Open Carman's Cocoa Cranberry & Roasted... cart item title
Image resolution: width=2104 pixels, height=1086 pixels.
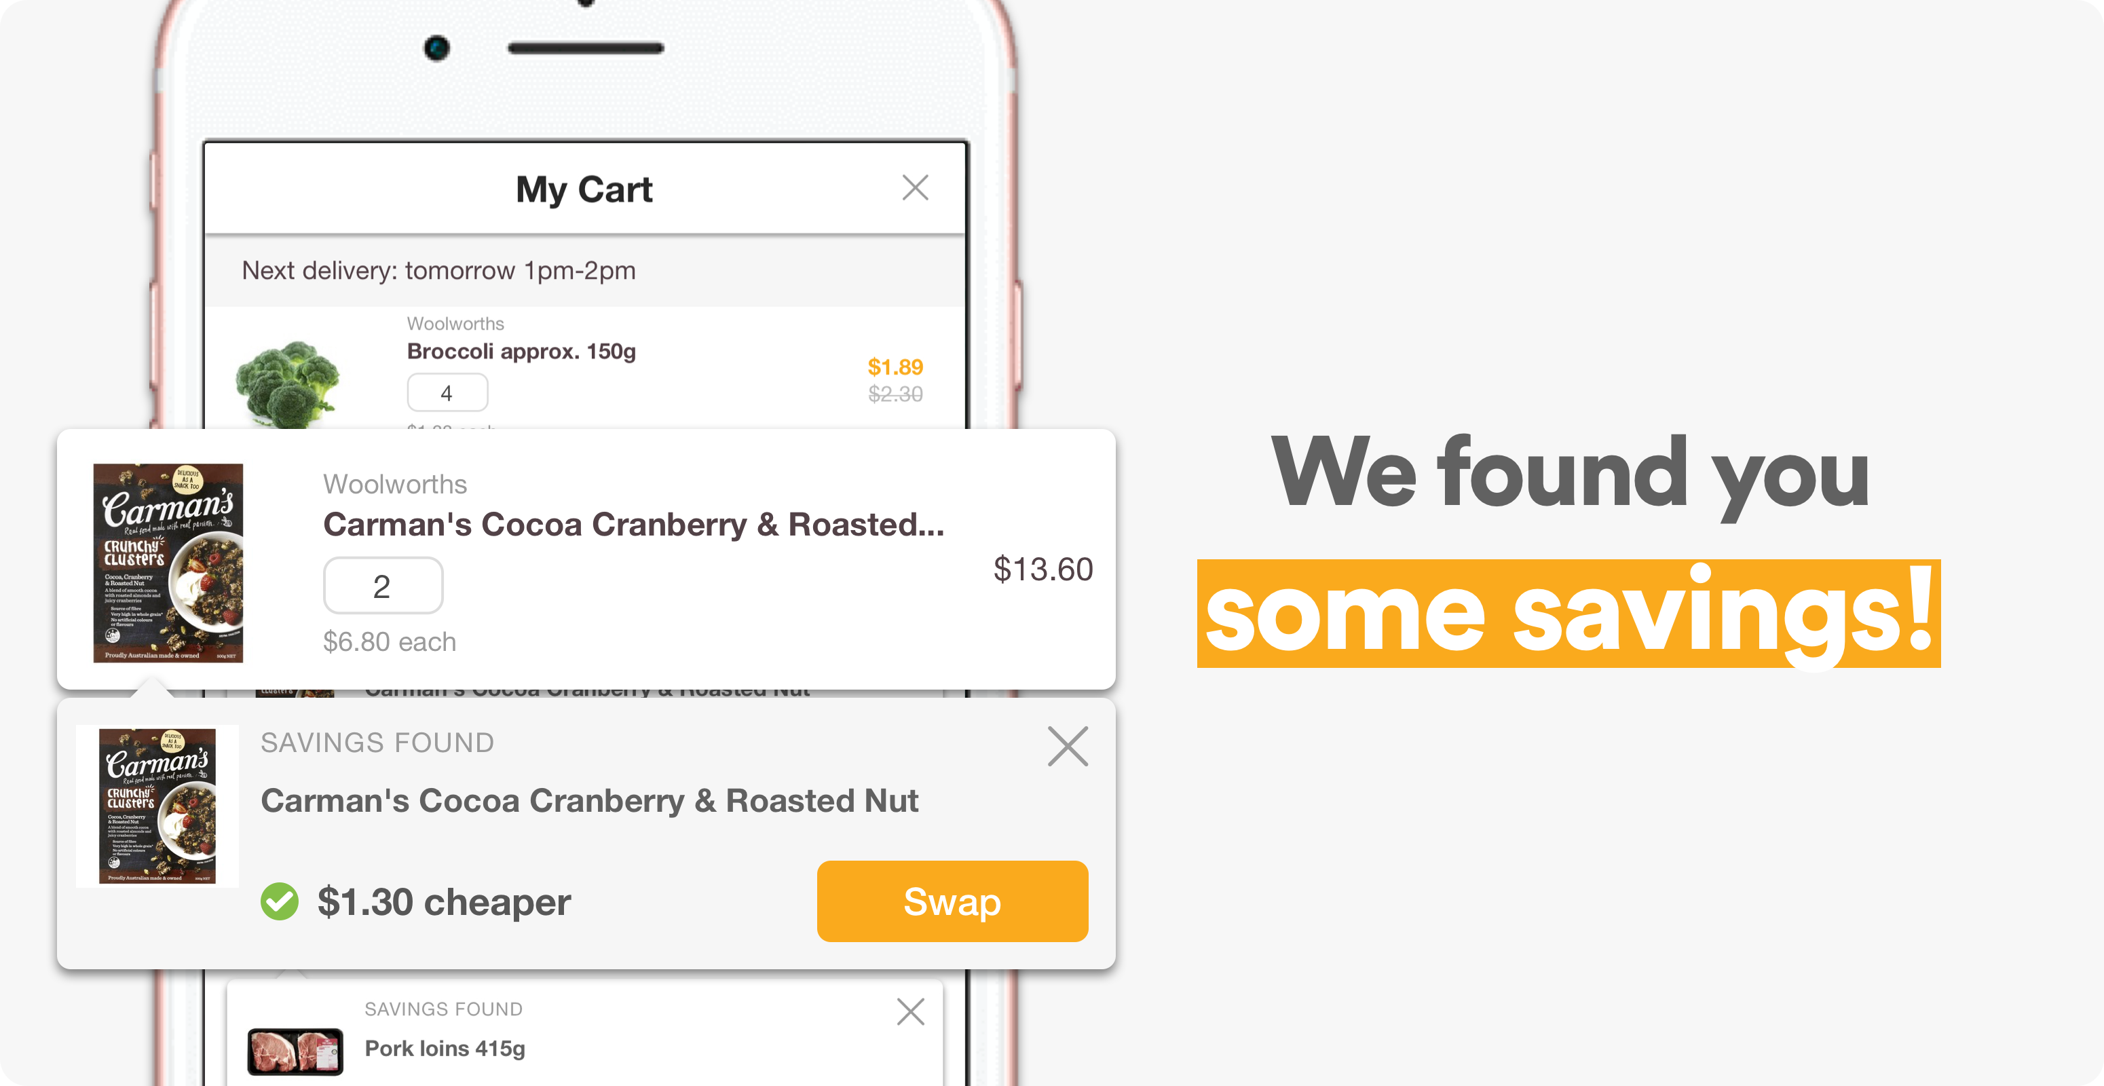[633, 524]
